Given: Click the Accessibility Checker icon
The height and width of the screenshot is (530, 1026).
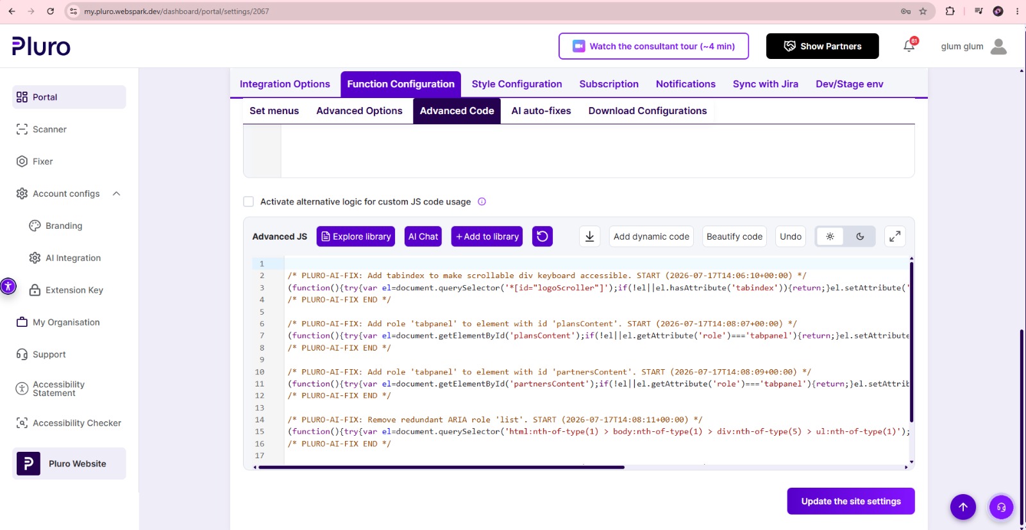Looking at the screenshot, I should pos(22,423).
